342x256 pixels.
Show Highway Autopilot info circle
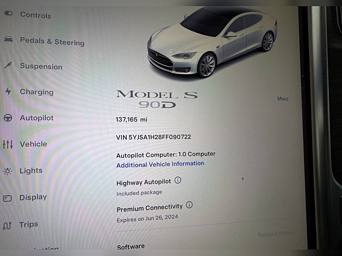pos(178,180)
